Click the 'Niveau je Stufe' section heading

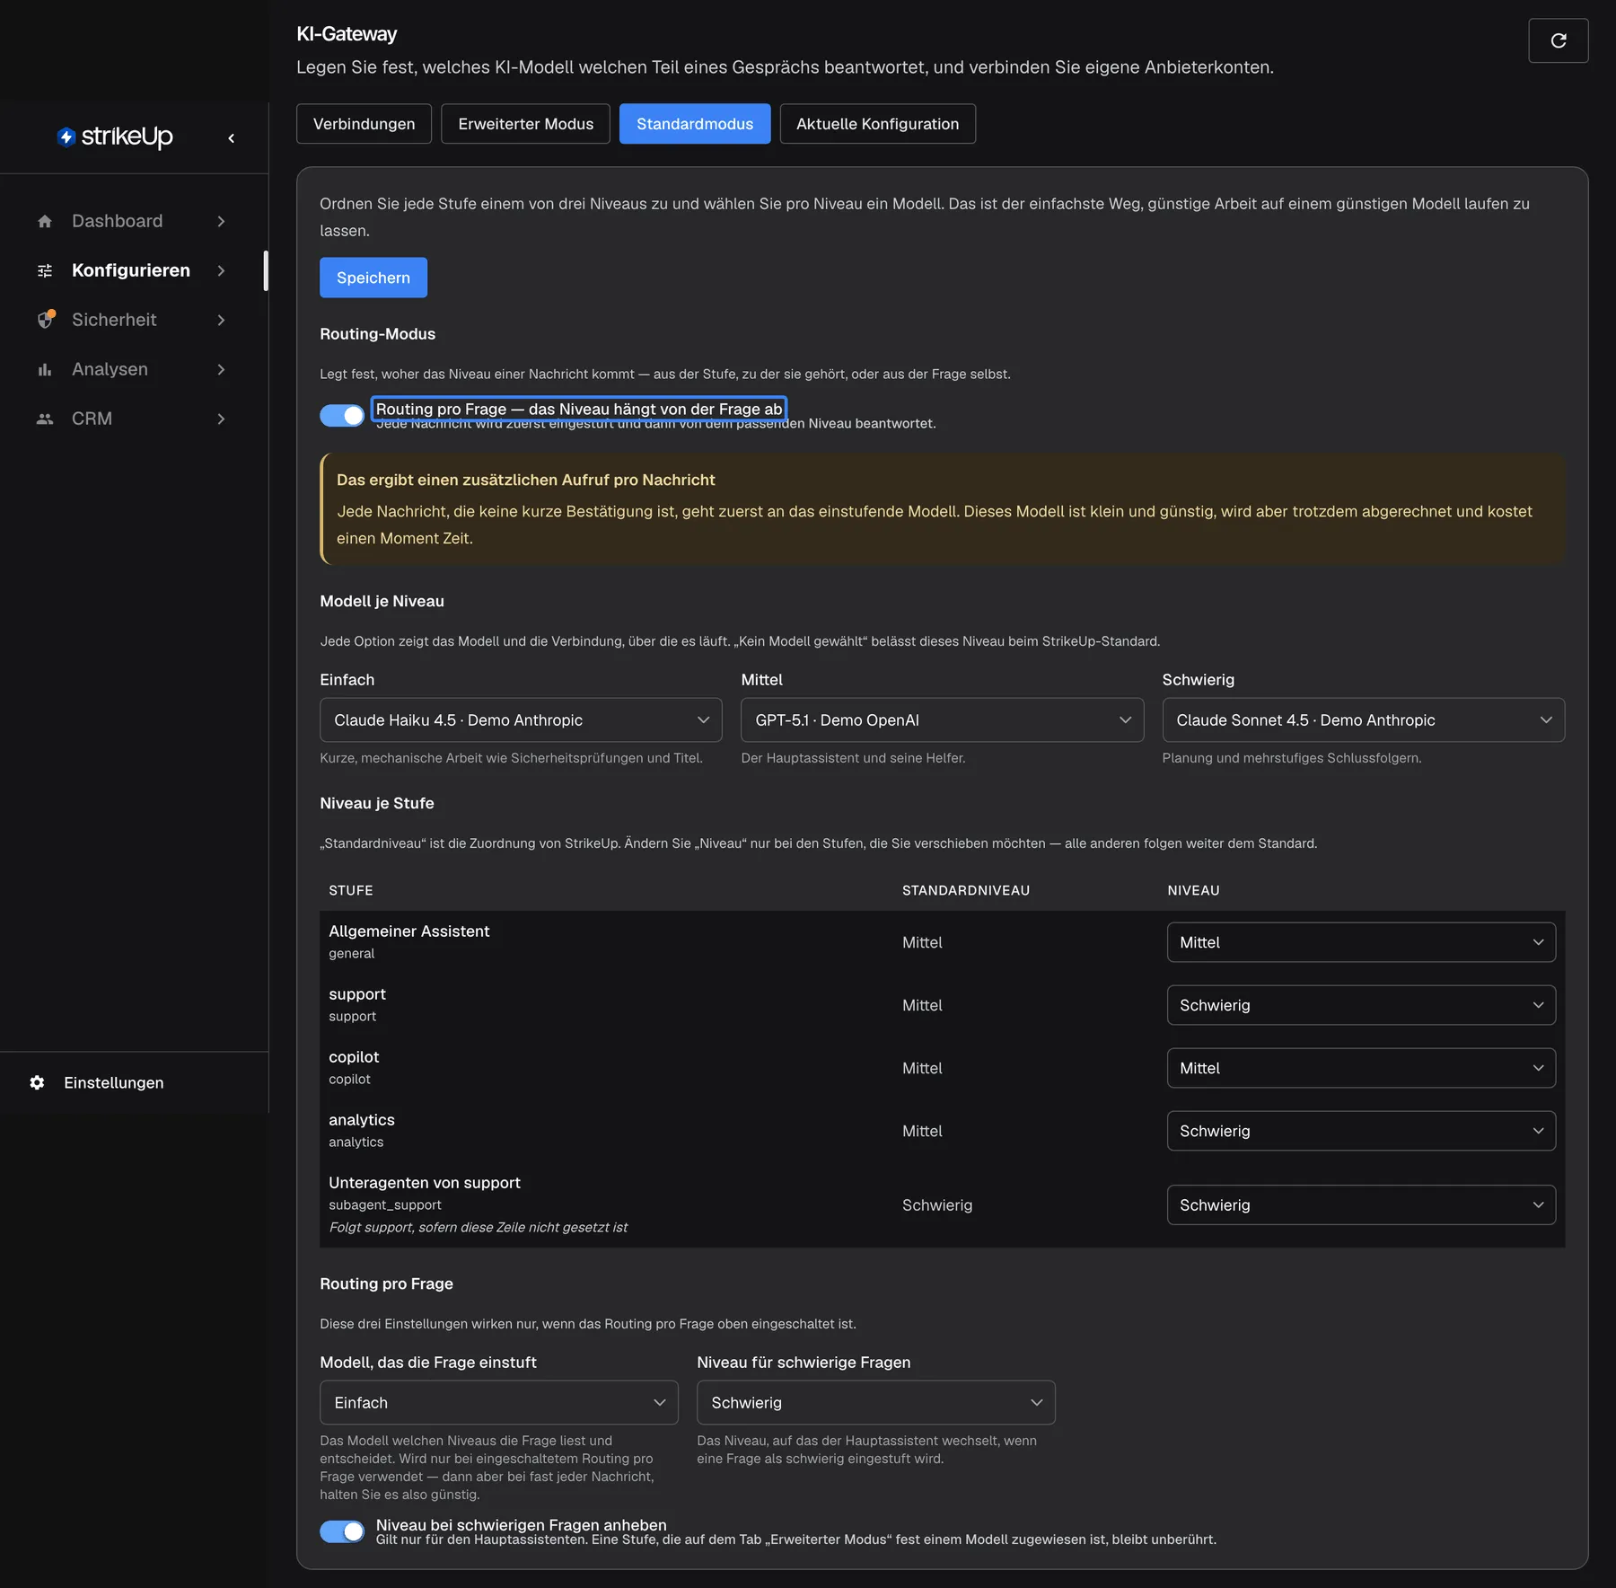tap(377, 803)
